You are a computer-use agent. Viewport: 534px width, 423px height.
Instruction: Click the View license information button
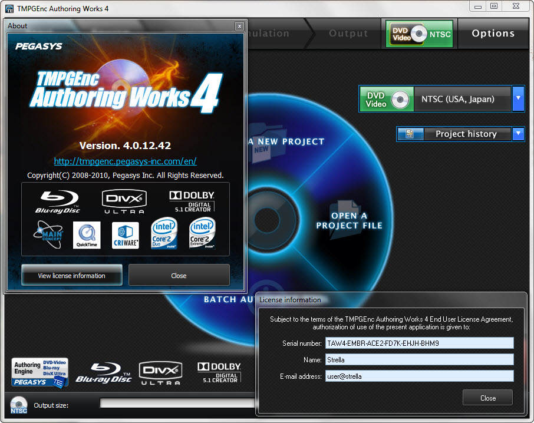pyautogui.click(x=72, y=275)
